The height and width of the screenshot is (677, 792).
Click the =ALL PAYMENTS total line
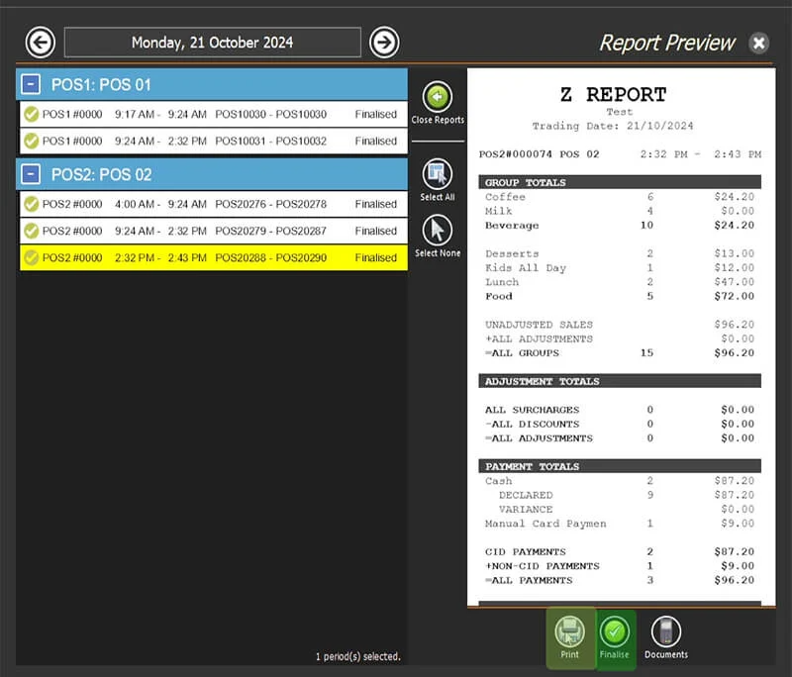coord(620,580)
